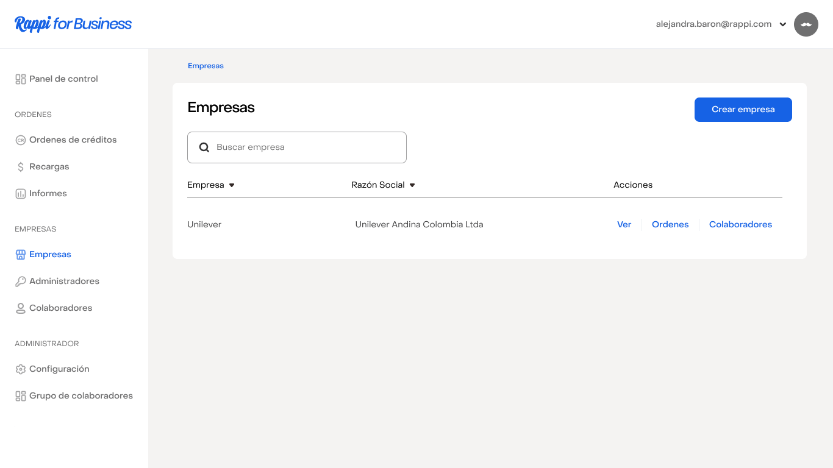The width and height of the screenshot is (833, 468).
Task: Click the Empresas store icon in sidebar
Action: point(21,255)
